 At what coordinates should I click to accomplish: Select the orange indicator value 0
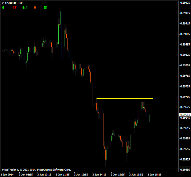[x=35, y=8]
